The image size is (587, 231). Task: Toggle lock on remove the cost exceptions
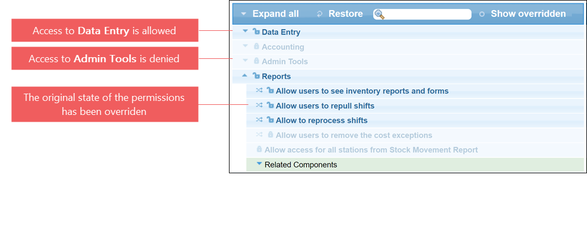click(270, 135)
